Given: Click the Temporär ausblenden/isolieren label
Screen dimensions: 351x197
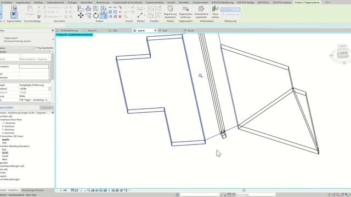Looking at the screenshot, I should pos(75,34).
